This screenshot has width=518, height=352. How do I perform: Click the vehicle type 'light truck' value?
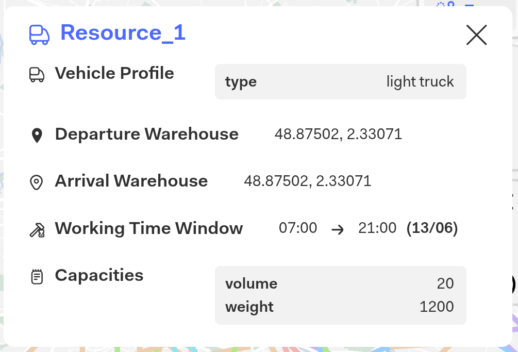420,81
